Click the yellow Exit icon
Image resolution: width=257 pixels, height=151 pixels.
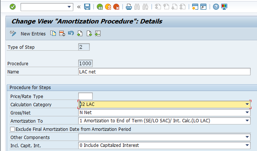click(108, 7)
